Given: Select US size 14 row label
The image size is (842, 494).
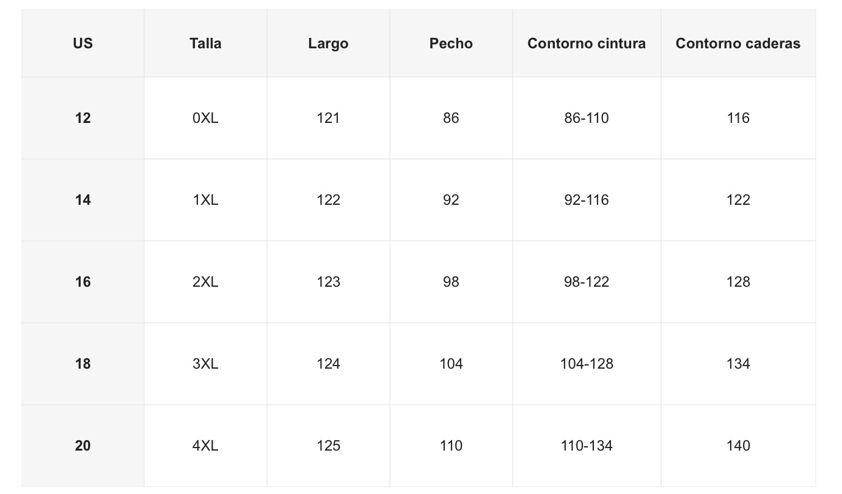Looking at the screenshot, I should 82,200.
